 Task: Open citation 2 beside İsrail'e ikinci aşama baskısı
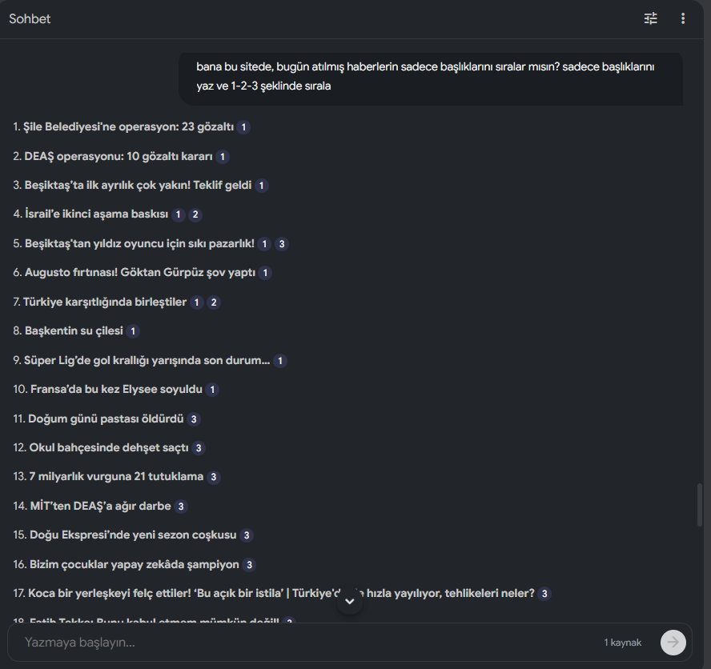[x=195, y=214]
